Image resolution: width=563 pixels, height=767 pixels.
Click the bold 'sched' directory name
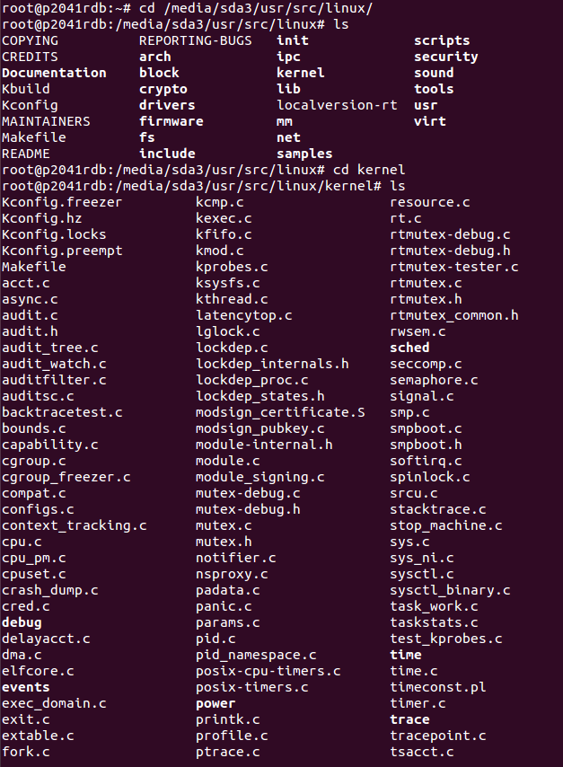(409, 348)
